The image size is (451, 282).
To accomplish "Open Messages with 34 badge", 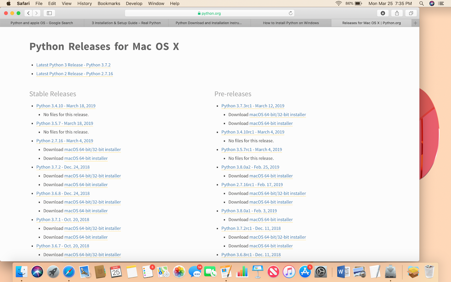I will 195,272.
